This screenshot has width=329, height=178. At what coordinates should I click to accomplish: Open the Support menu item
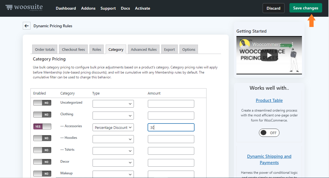pos(108,8)
